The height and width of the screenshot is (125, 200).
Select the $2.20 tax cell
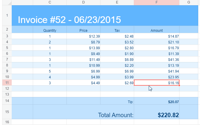click(117, 65)
